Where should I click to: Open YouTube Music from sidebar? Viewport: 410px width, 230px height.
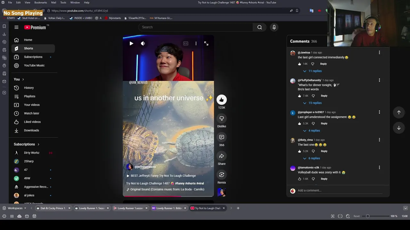[x=33, y=65]
